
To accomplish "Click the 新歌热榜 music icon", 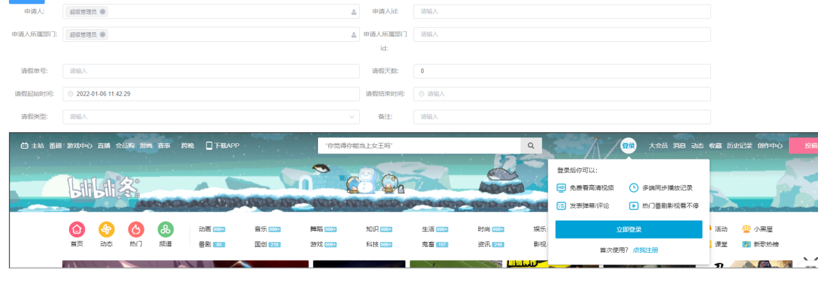I will pos(746,244).
